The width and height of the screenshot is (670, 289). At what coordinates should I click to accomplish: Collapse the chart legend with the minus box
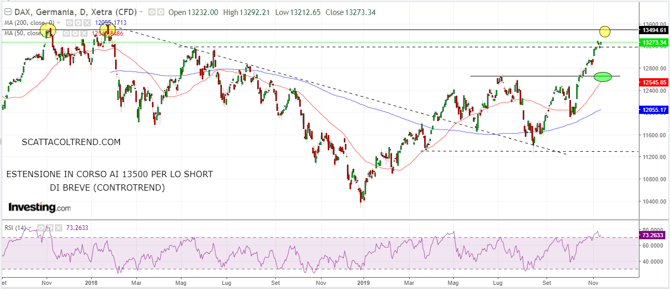coord(8,12)
